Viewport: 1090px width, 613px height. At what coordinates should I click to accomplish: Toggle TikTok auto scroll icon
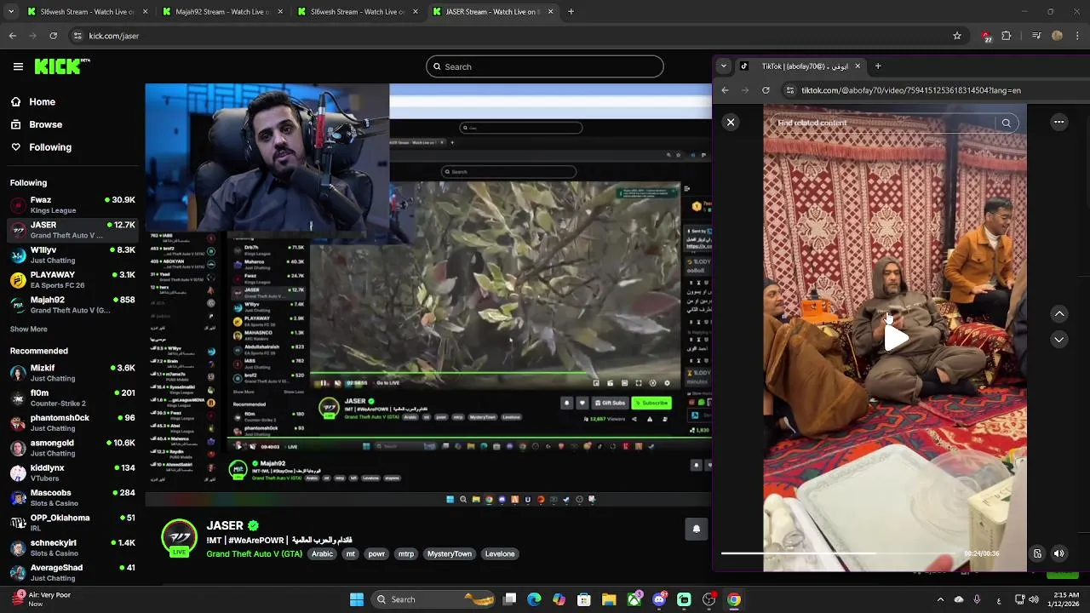1037,553
